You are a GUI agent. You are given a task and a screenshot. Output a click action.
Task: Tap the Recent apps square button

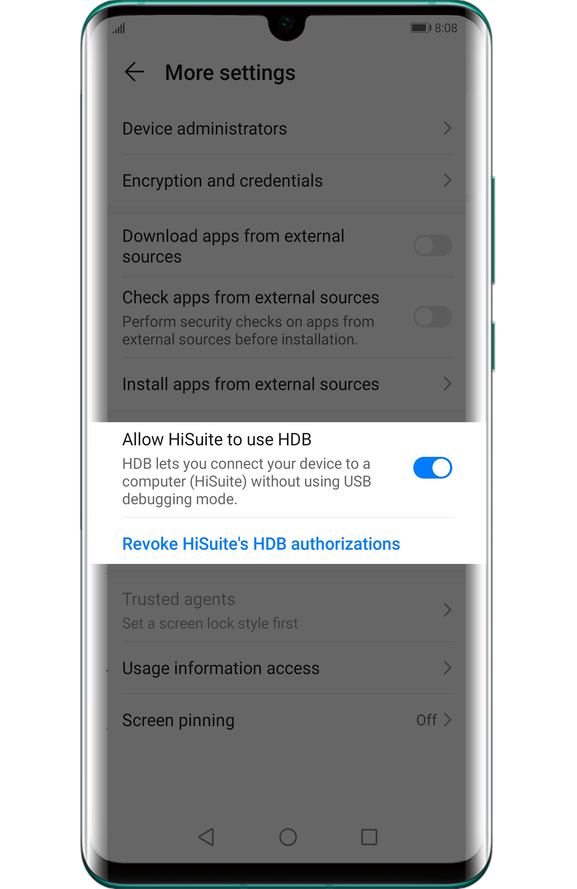point(369,836)
